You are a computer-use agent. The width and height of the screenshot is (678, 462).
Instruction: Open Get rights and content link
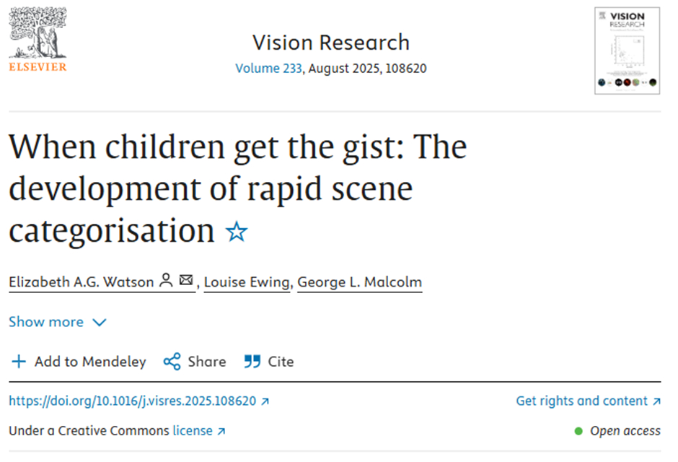(x=582, y=401)
